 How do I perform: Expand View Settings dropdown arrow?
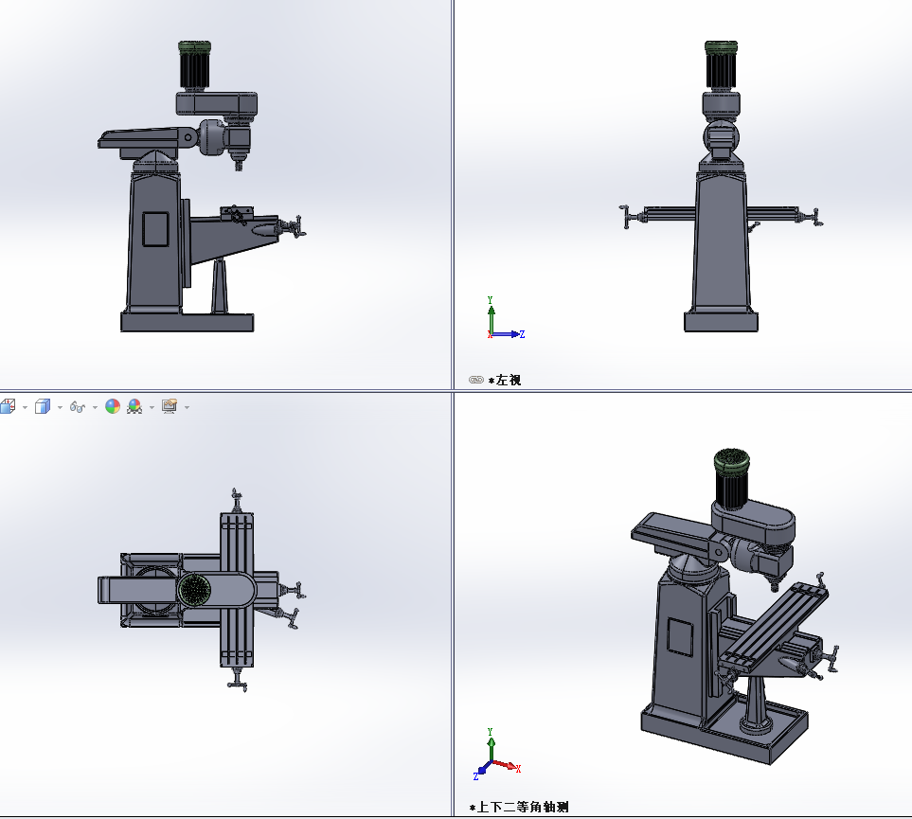tap(187, 407)
